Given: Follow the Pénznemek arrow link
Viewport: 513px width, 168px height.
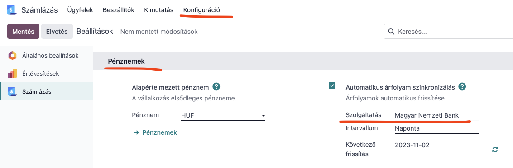Looking at the screenshot, I should pyautogui.click(x=155, y=132).
